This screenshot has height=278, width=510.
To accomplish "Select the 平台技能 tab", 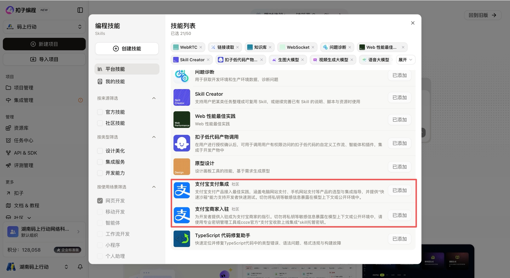I will click(127, 69).
